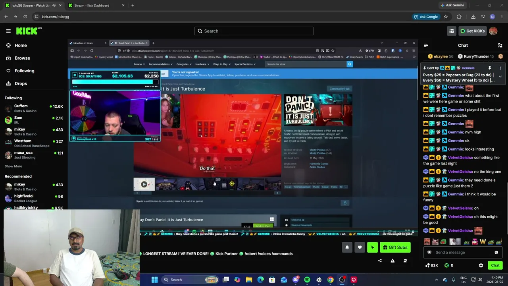Open the chat users list icon
Screen dimensions: 508x286
[500, 45]
